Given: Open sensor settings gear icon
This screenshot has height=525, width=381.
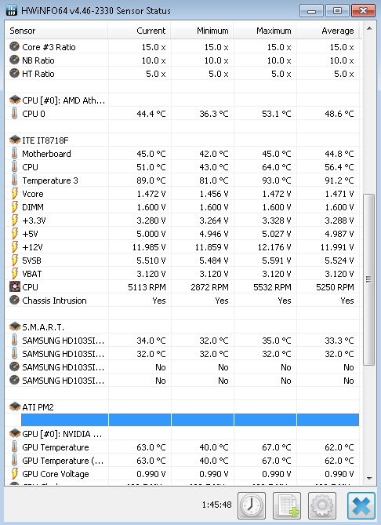Looking at the screenshot, I should coord(321,505).
